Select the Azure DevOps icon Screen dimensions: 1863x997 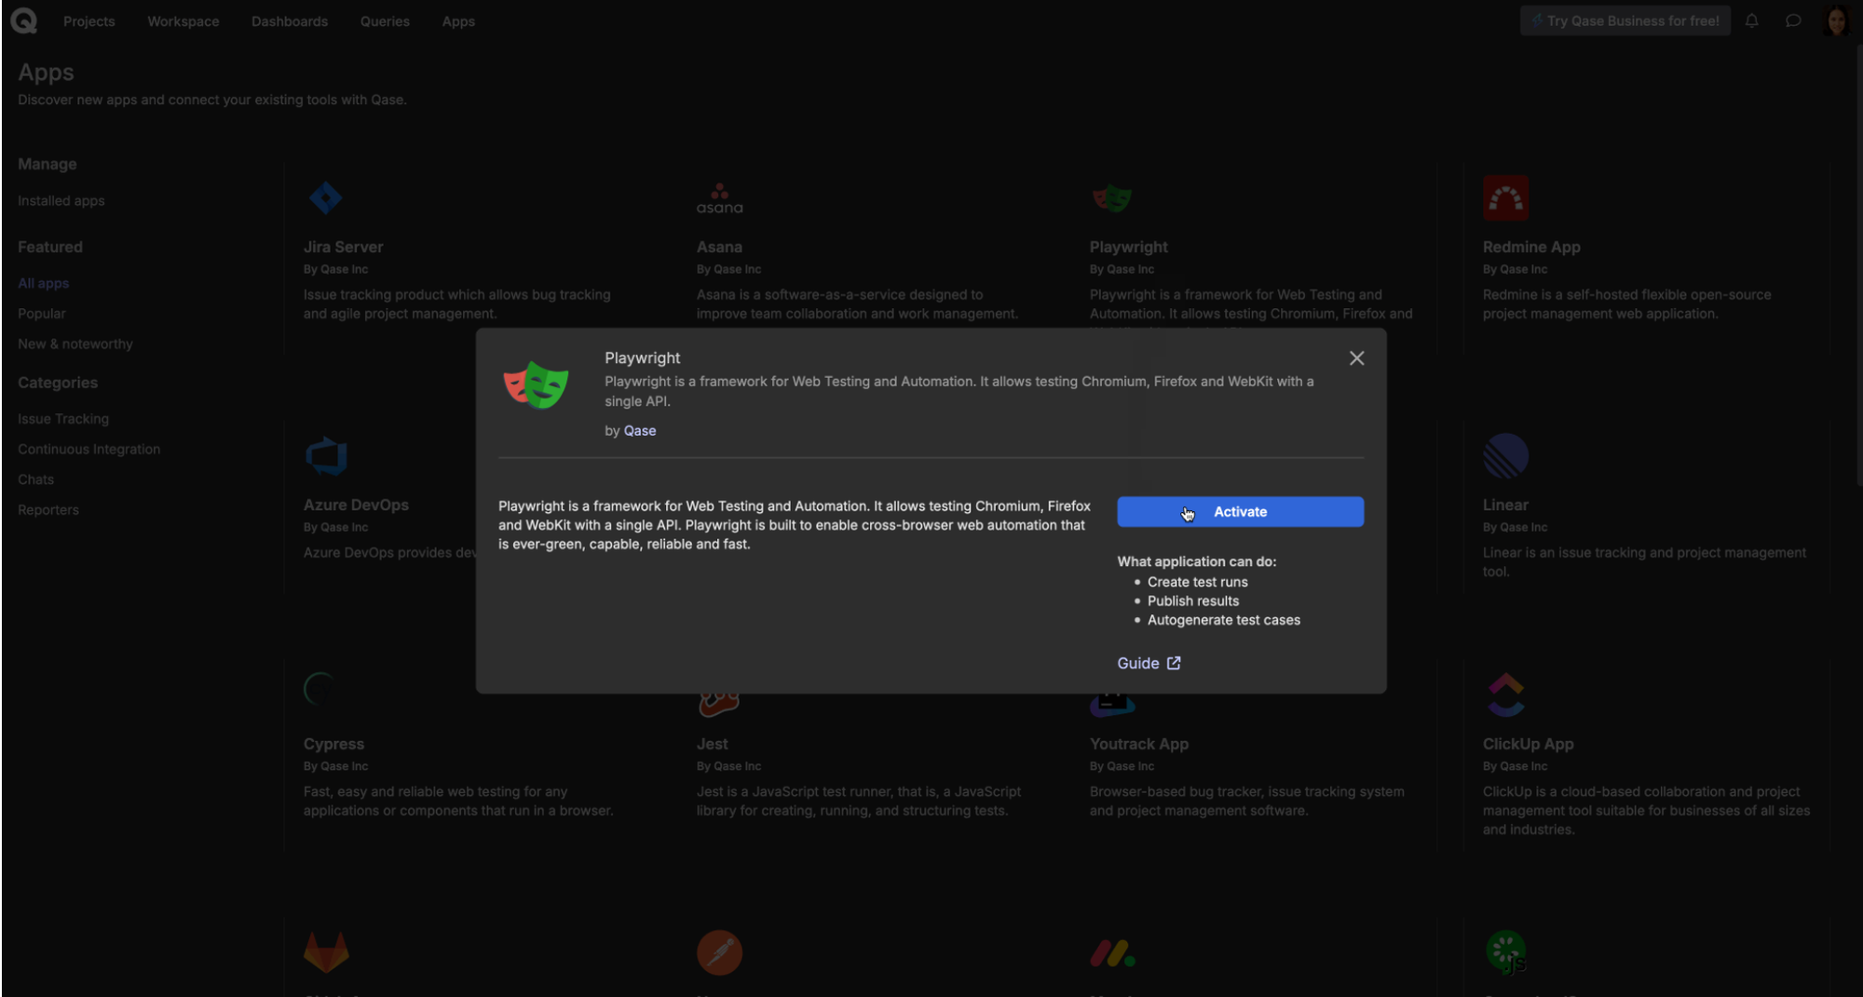(326, 455)
